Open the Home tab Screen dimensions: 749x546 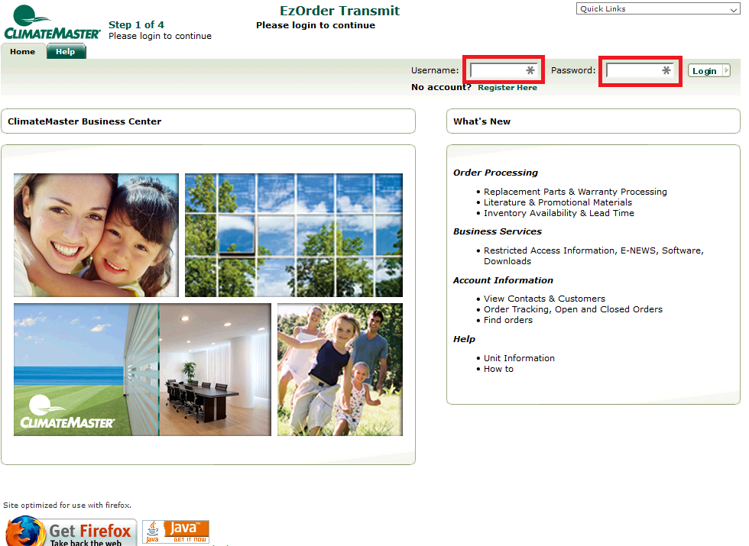[x=22, y=52]
